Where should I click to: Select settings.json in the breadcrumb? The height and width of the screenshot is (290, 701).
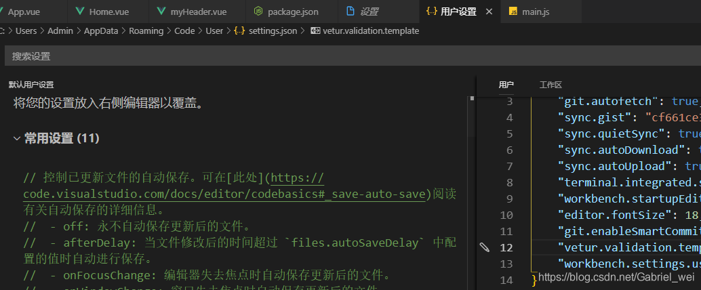273,31
